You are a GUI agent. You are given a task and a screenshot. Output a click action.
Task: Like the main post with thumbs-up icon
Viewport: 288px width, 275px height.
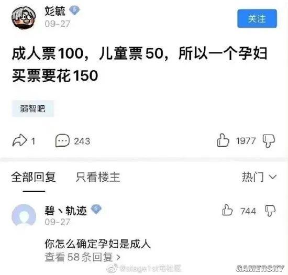pyautogui.click(x=223, y=140)
